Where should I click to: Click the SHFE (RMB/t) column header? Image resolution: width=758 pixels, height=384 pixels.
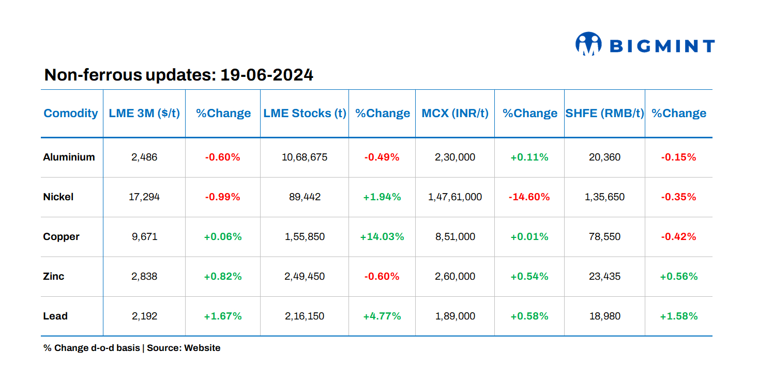pos(604,114)
